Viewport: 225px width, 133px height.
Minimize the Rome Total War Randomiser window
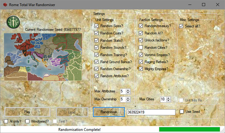[x=190, y=5]
